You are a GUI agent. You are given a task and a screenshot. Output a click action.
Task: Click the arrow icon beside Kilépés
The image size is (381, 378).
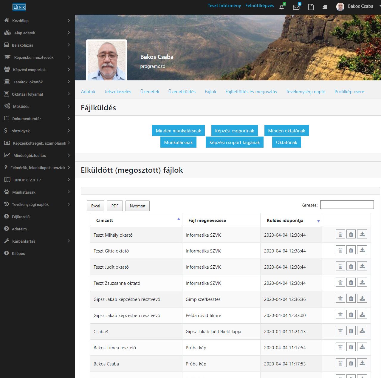(7, 253)
